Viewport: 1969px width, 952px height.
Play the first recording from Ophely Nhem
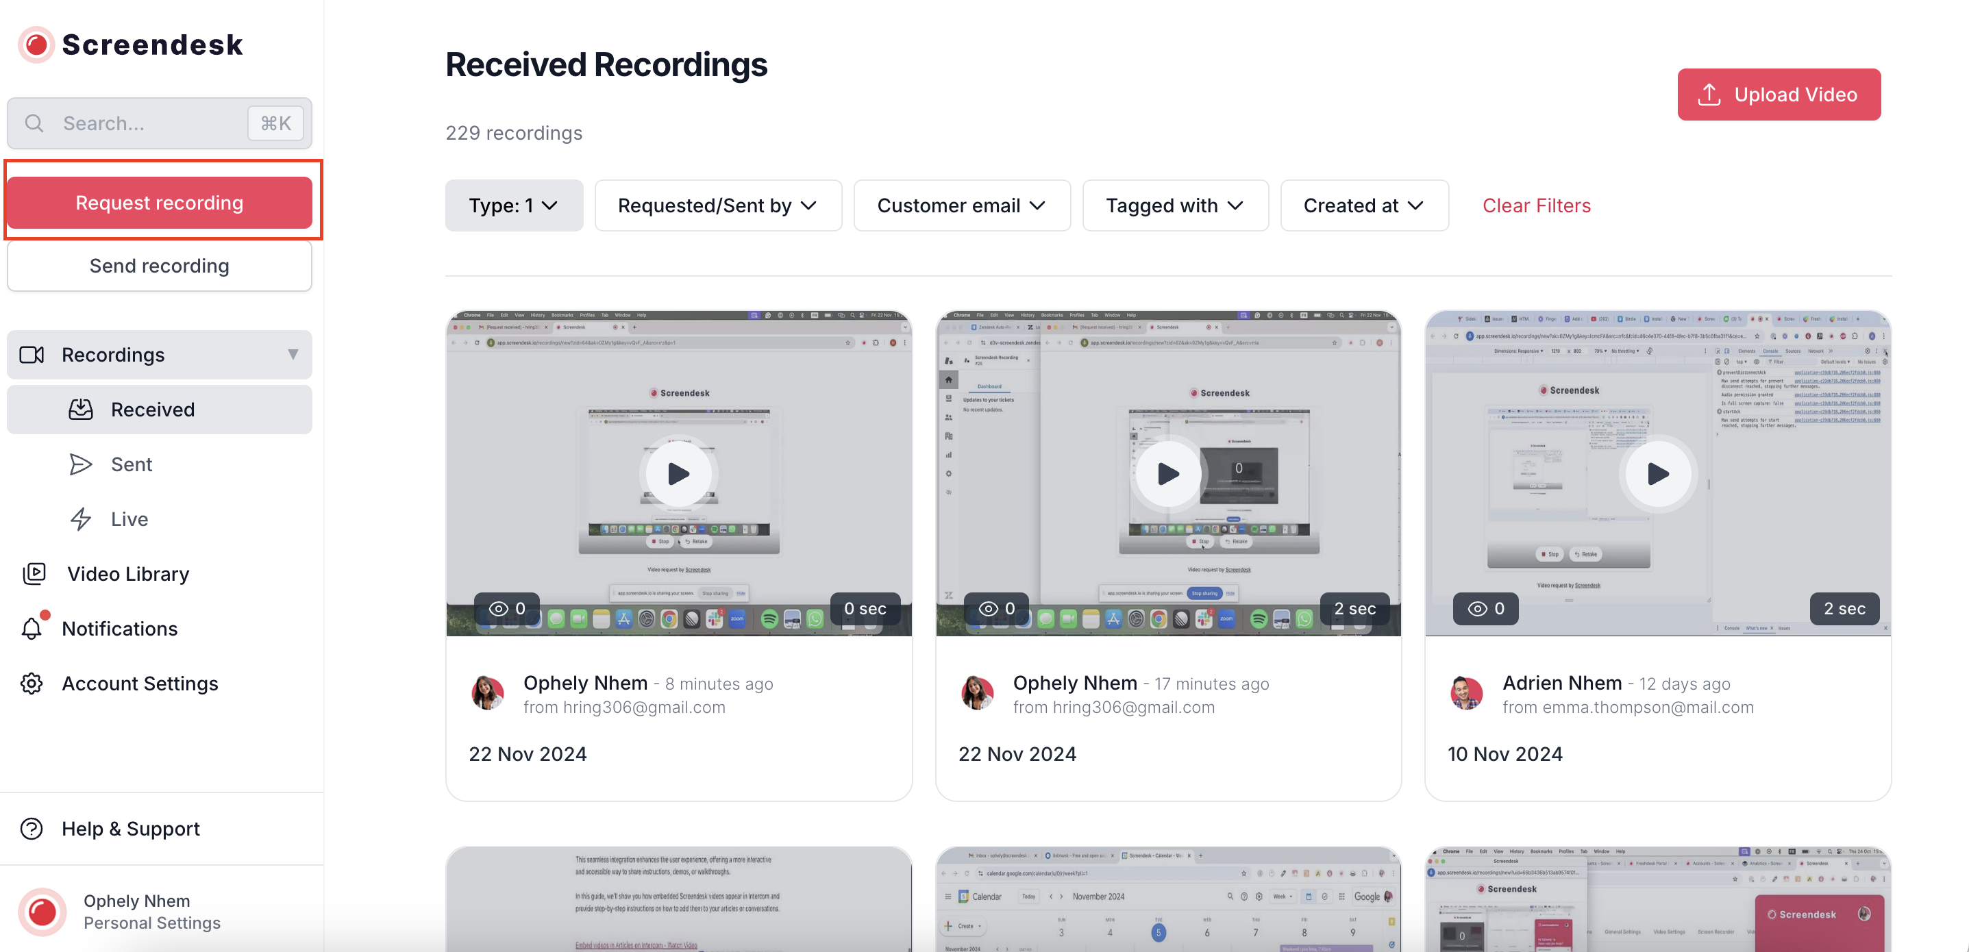[678, 474]
